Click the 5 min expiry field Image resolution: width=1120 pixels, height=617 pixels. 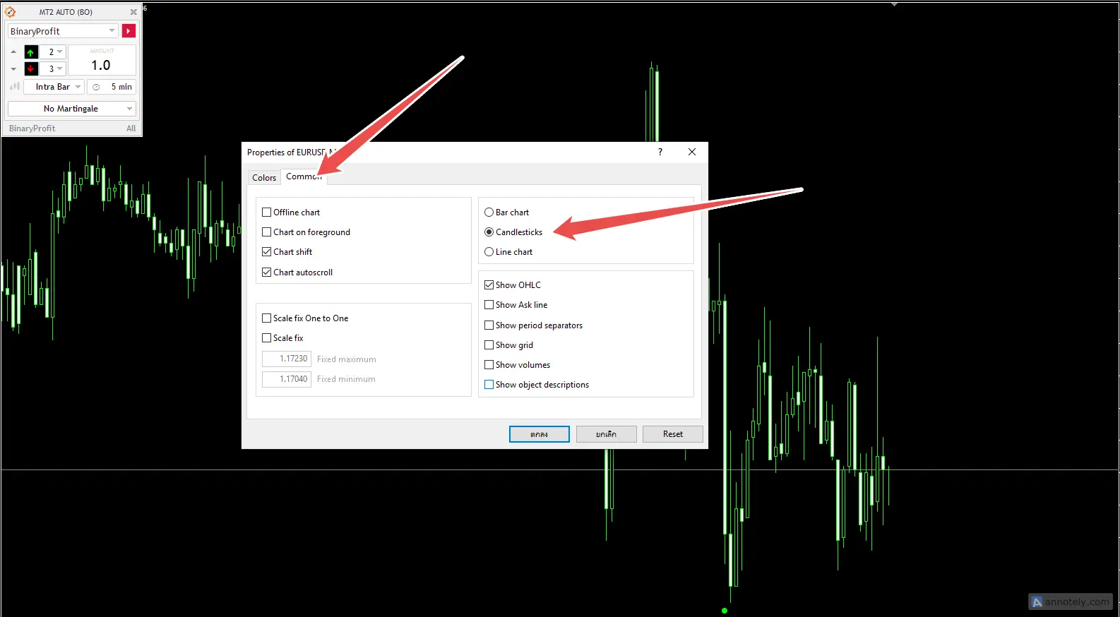tap(112, 87)
